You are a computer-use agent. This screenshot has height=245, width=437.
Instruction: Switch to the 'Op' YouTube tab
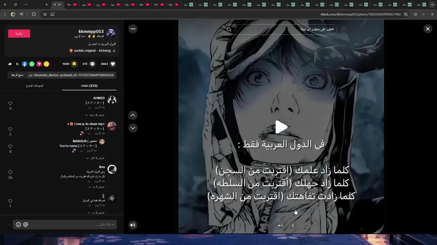click(x=130, y=4)
